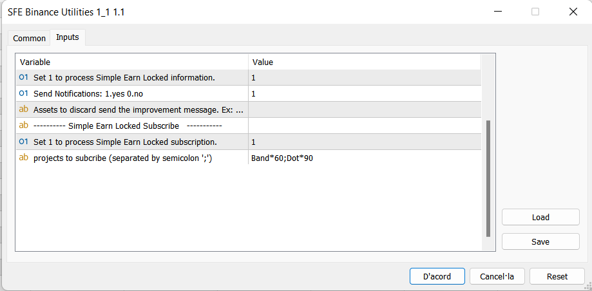The height and width of the screenshot is (291, 592).
Task: Click integer icon of Simple Earn Locked subscription row
Action: pyautogui.click(x=24, y=142)
